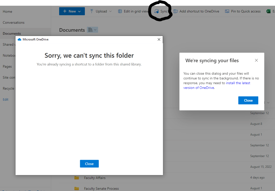275x191 pixels.
Task: Click the OneDrive cloud icon in dialog title
Action: click(x=19, y=39)
